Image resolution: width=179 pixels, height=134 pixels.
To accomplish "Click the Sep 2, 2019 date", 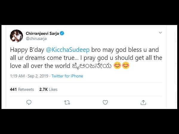I will coord(38,76).
